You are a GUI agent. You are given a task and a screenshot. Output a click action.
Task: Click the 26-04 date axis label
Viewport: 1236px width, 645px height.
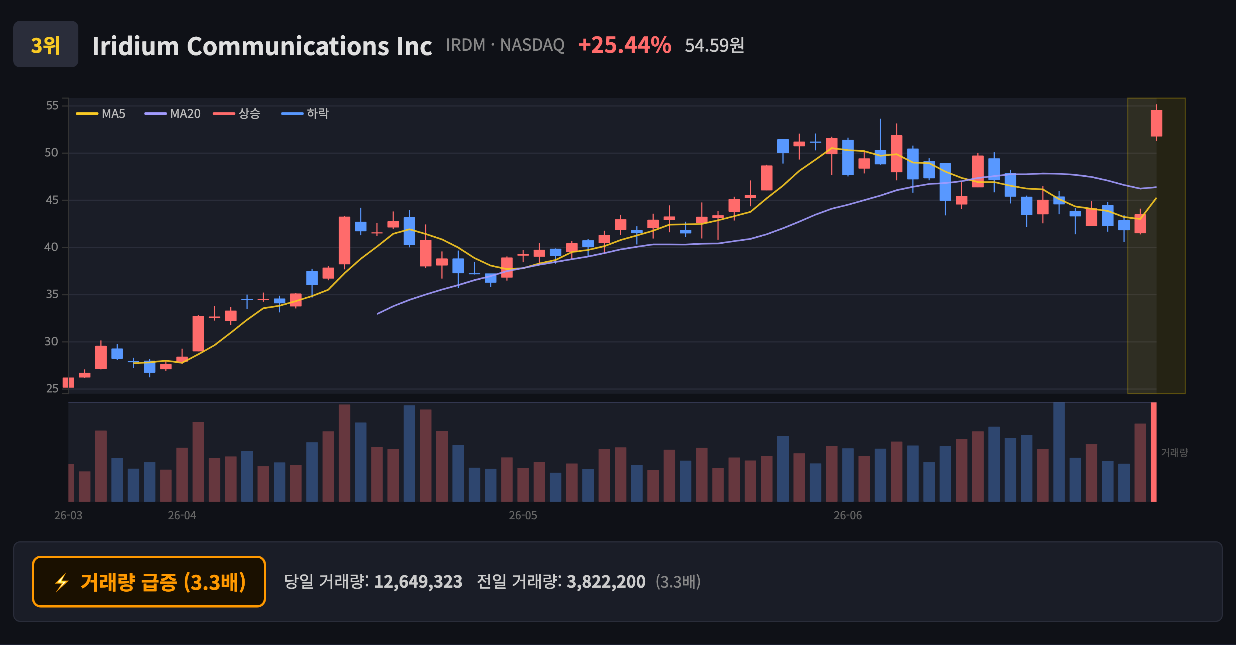tap(182, 516)
